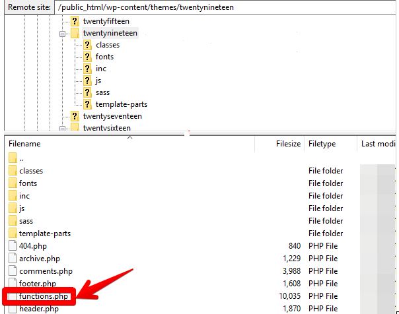Click the Filetype column header
Viewport: 399px width, 314px height.
pos(322,143)
